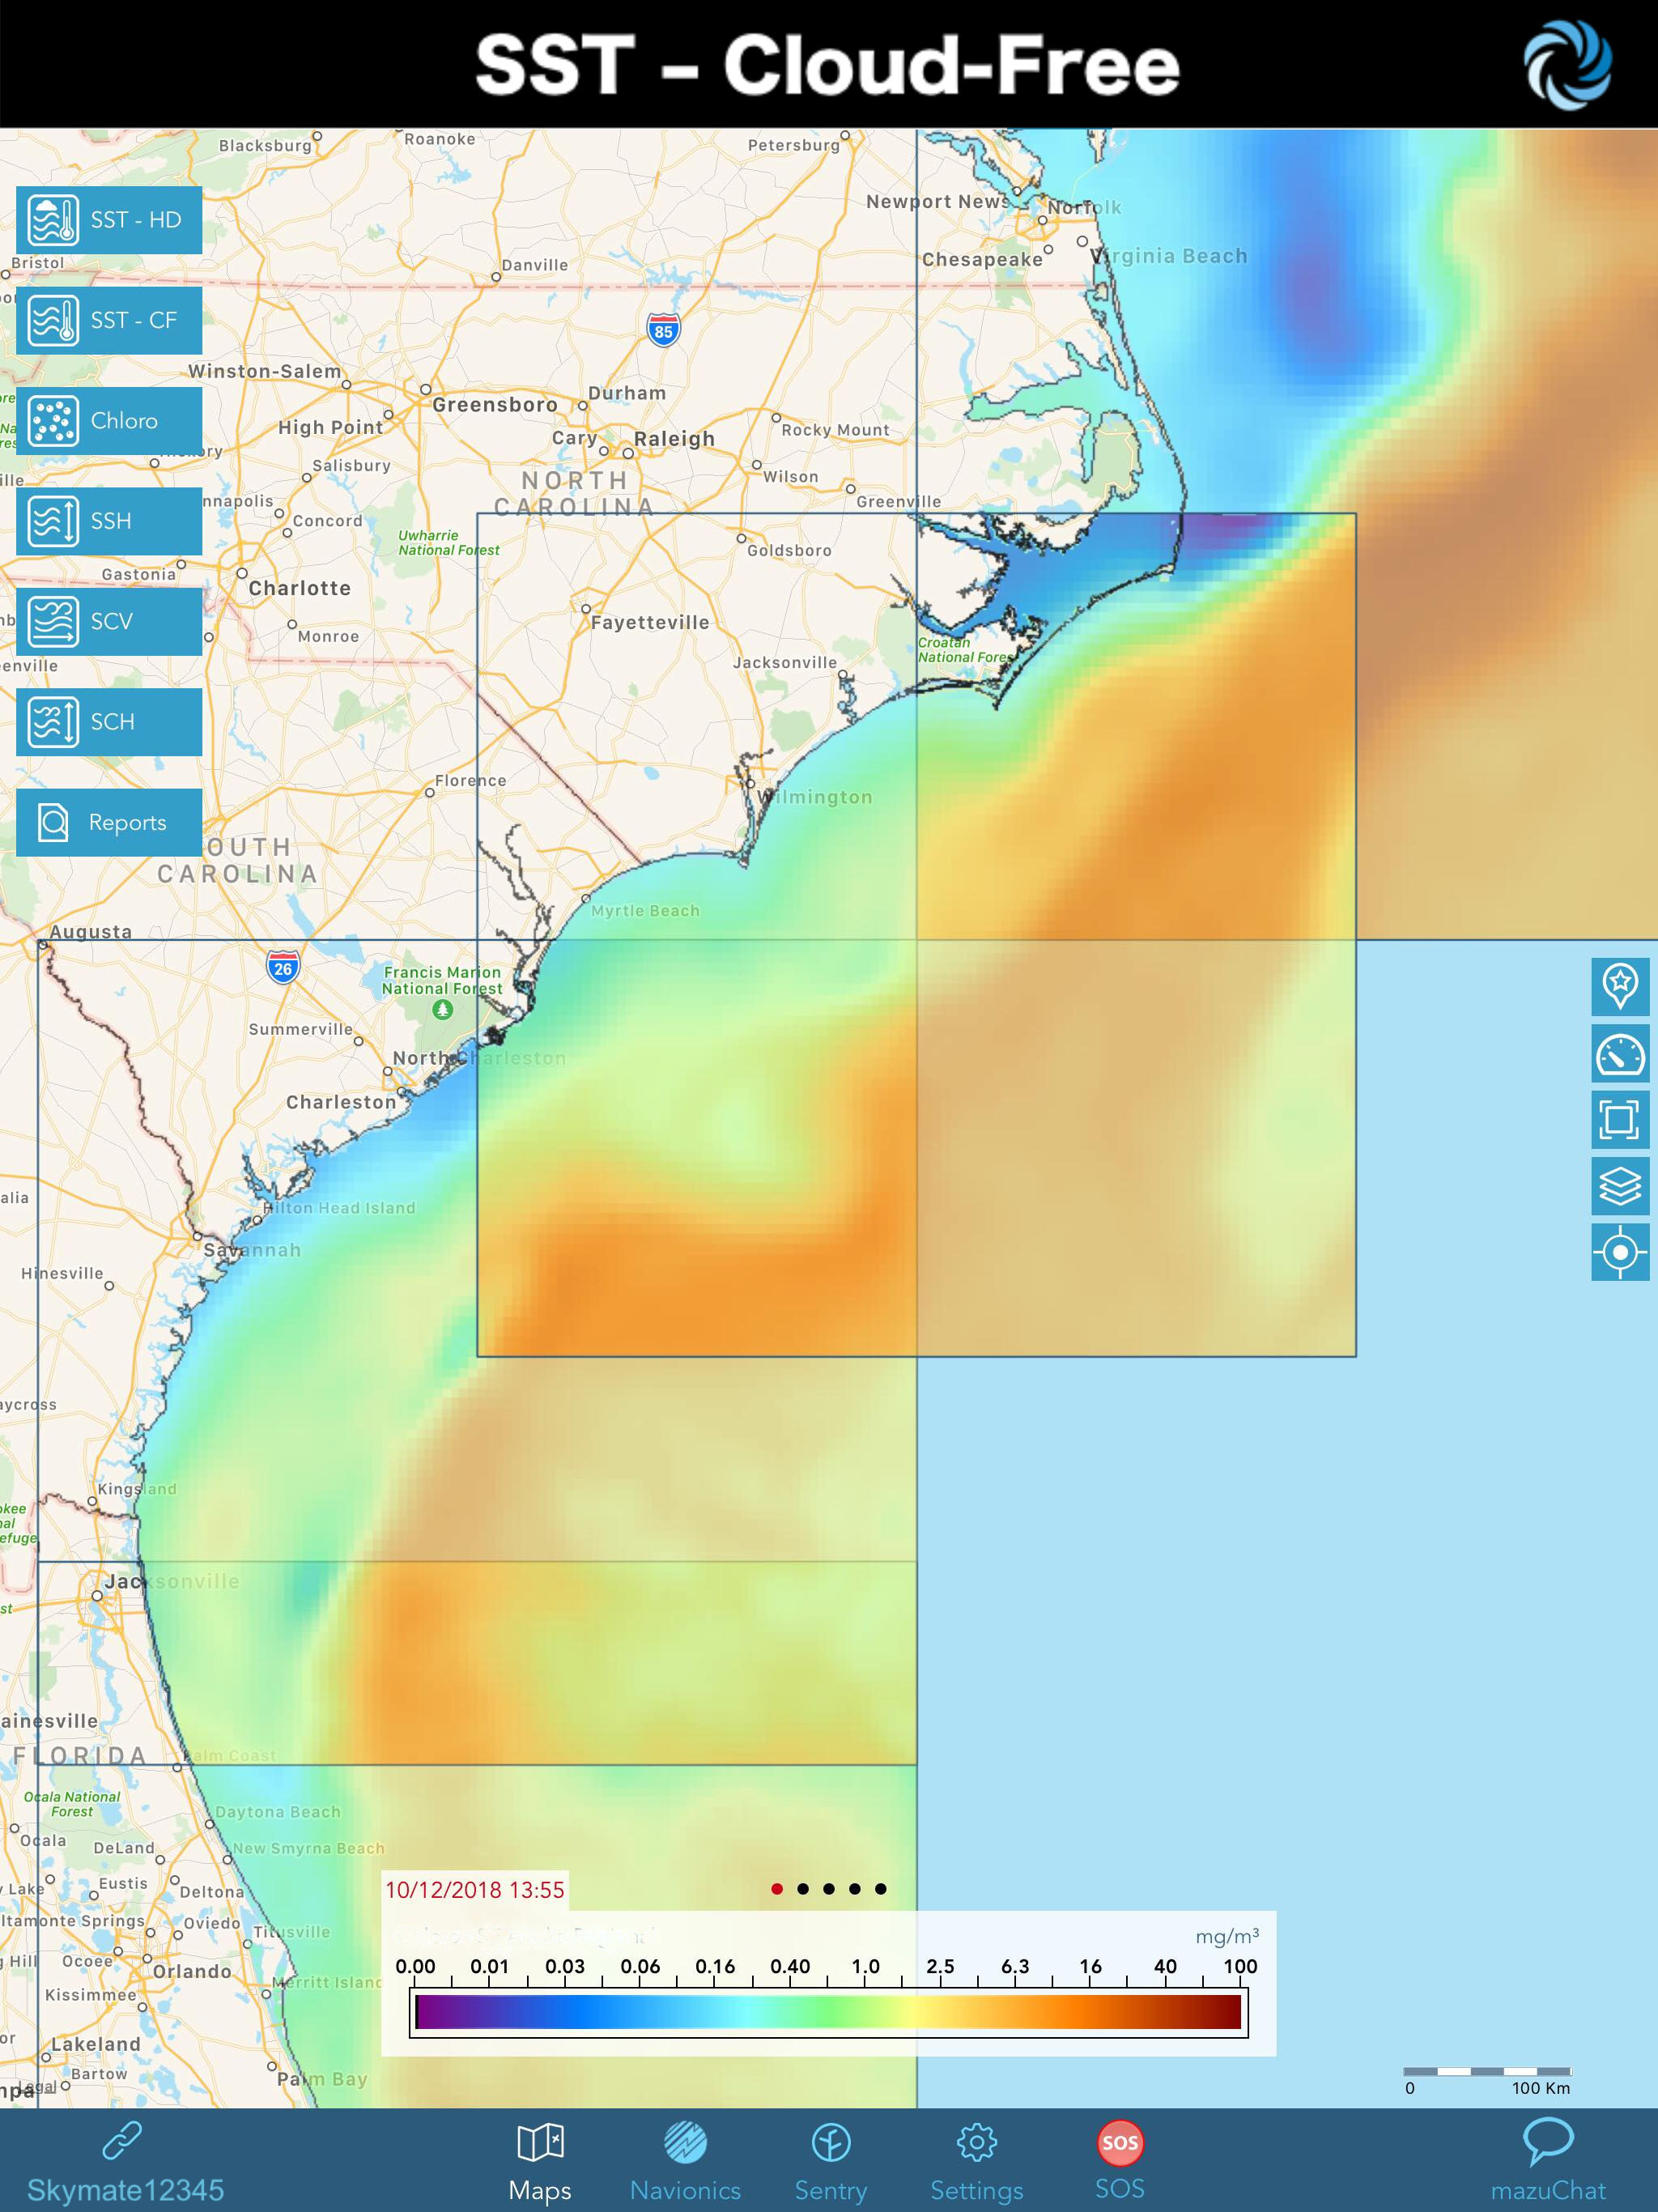The width and height of the screenshot is (1658, 2212).
Task: Enable the Chloro chlorophyll layer
Action: (109, 421)
